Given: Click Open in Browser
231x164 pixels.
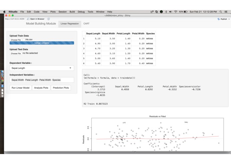Looking at the screenshot, I should point(36,19).
